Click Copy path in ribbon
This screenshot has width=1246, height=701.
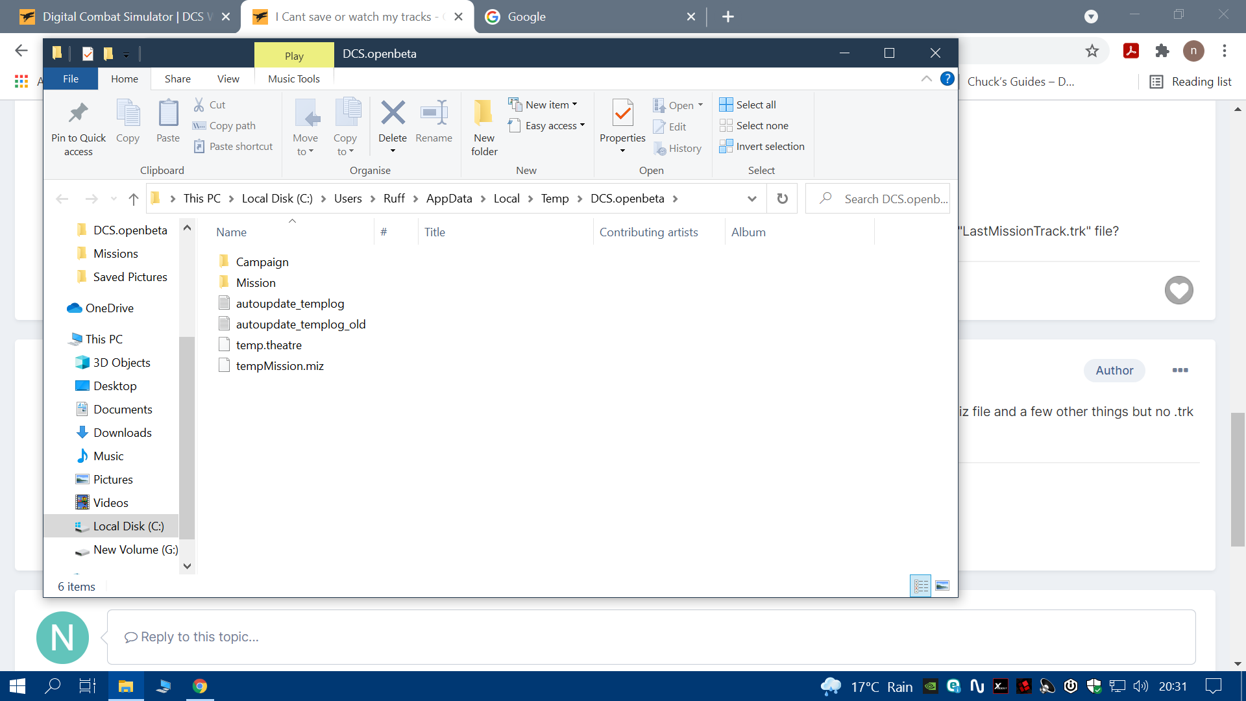pyautogui.click(x=225, y=126)
